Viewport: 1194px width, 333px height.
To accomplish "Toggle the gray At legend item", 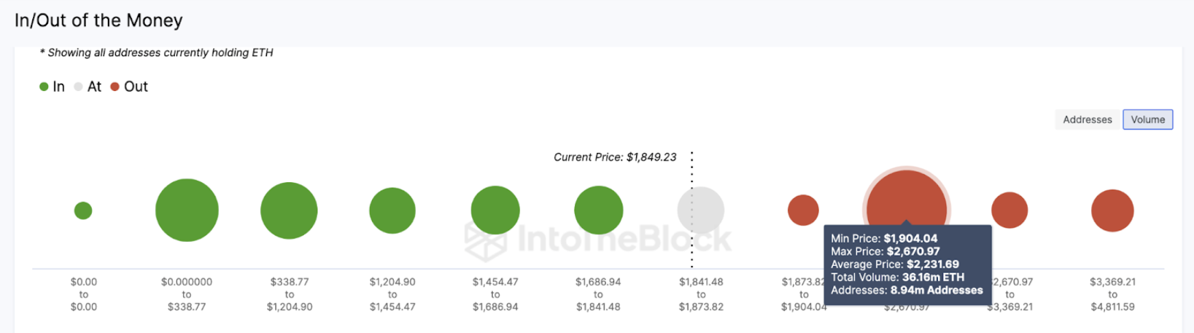I will [88, 86].
